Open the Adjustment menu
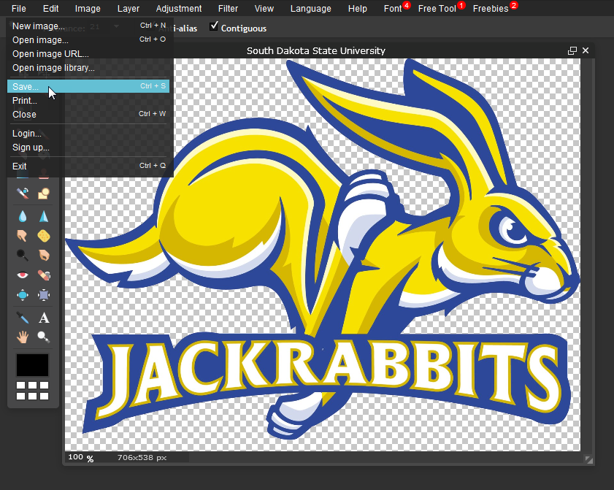614x490 pixels. click(x=179, y=9)
